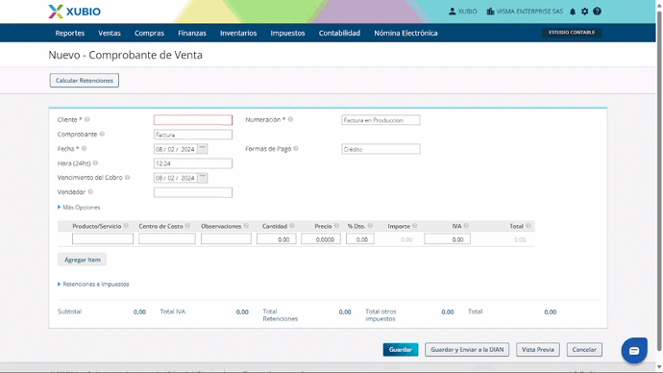Open the Impuestos menu
The height and width of the screenshot is (373, 663).
(287, 33)
